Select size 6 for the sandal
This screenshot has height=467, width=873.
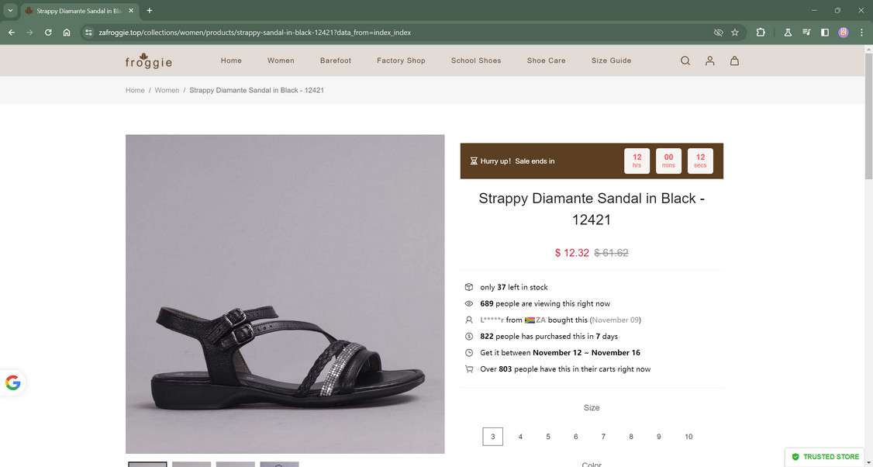[575, 437]
